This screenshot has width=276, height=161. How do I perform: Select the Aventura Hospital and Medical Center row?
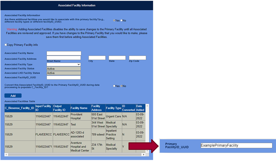pyautogui.click(x=76, y=146)
